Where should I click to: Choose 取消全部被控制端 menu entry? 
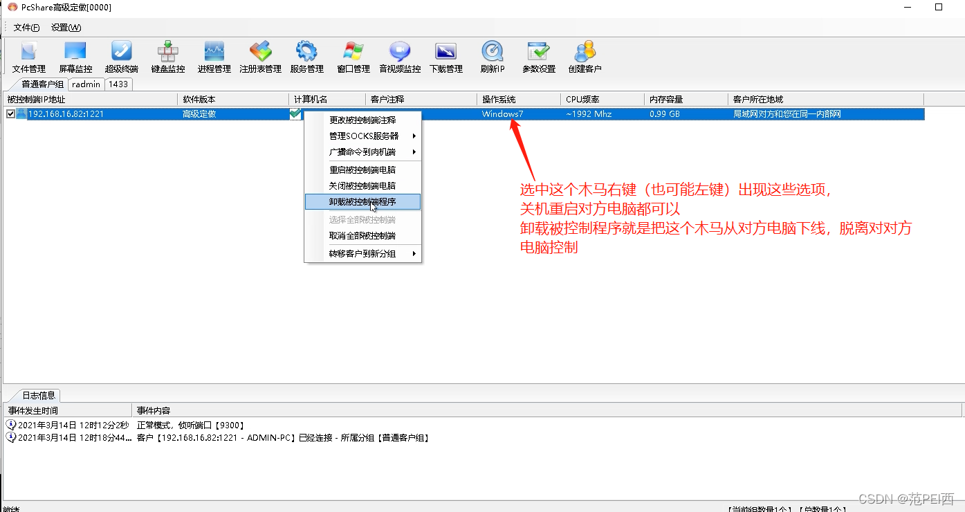(363, 235)
